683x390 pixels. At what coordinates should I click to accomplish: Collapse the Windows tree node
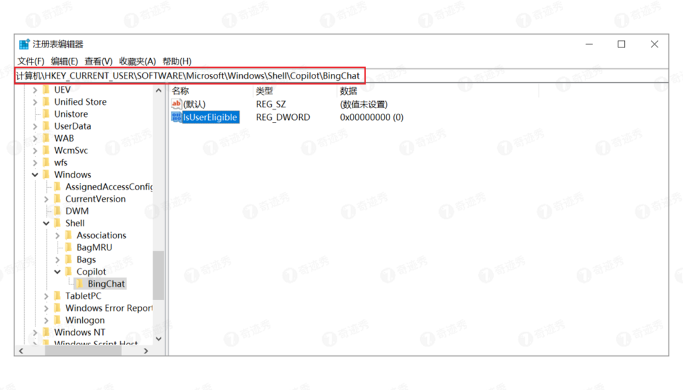pos(35,175)
